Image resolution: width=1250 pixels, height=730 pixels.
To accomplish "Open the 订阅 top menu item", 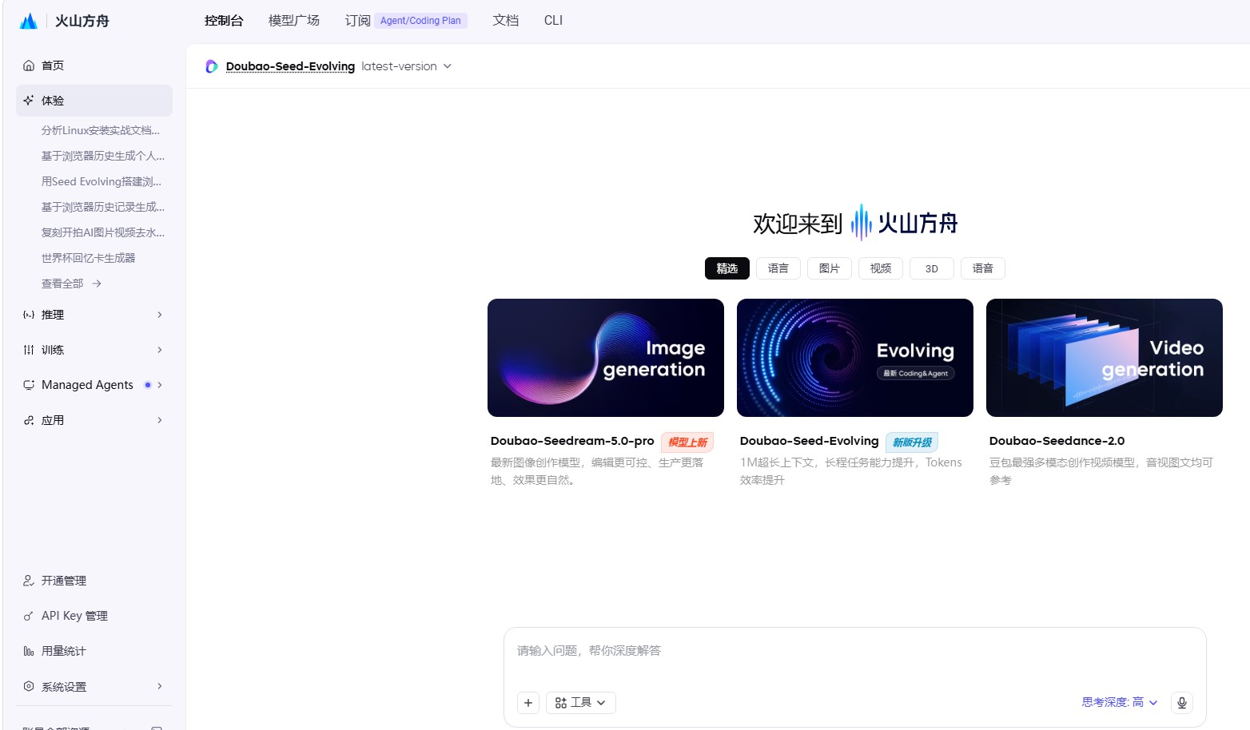I will [357, 21].
